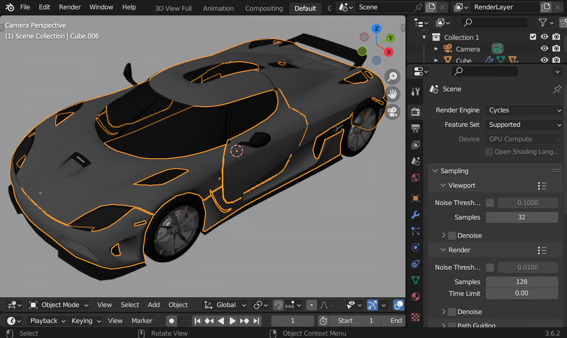Open the Render properties tab

point(415,111)
